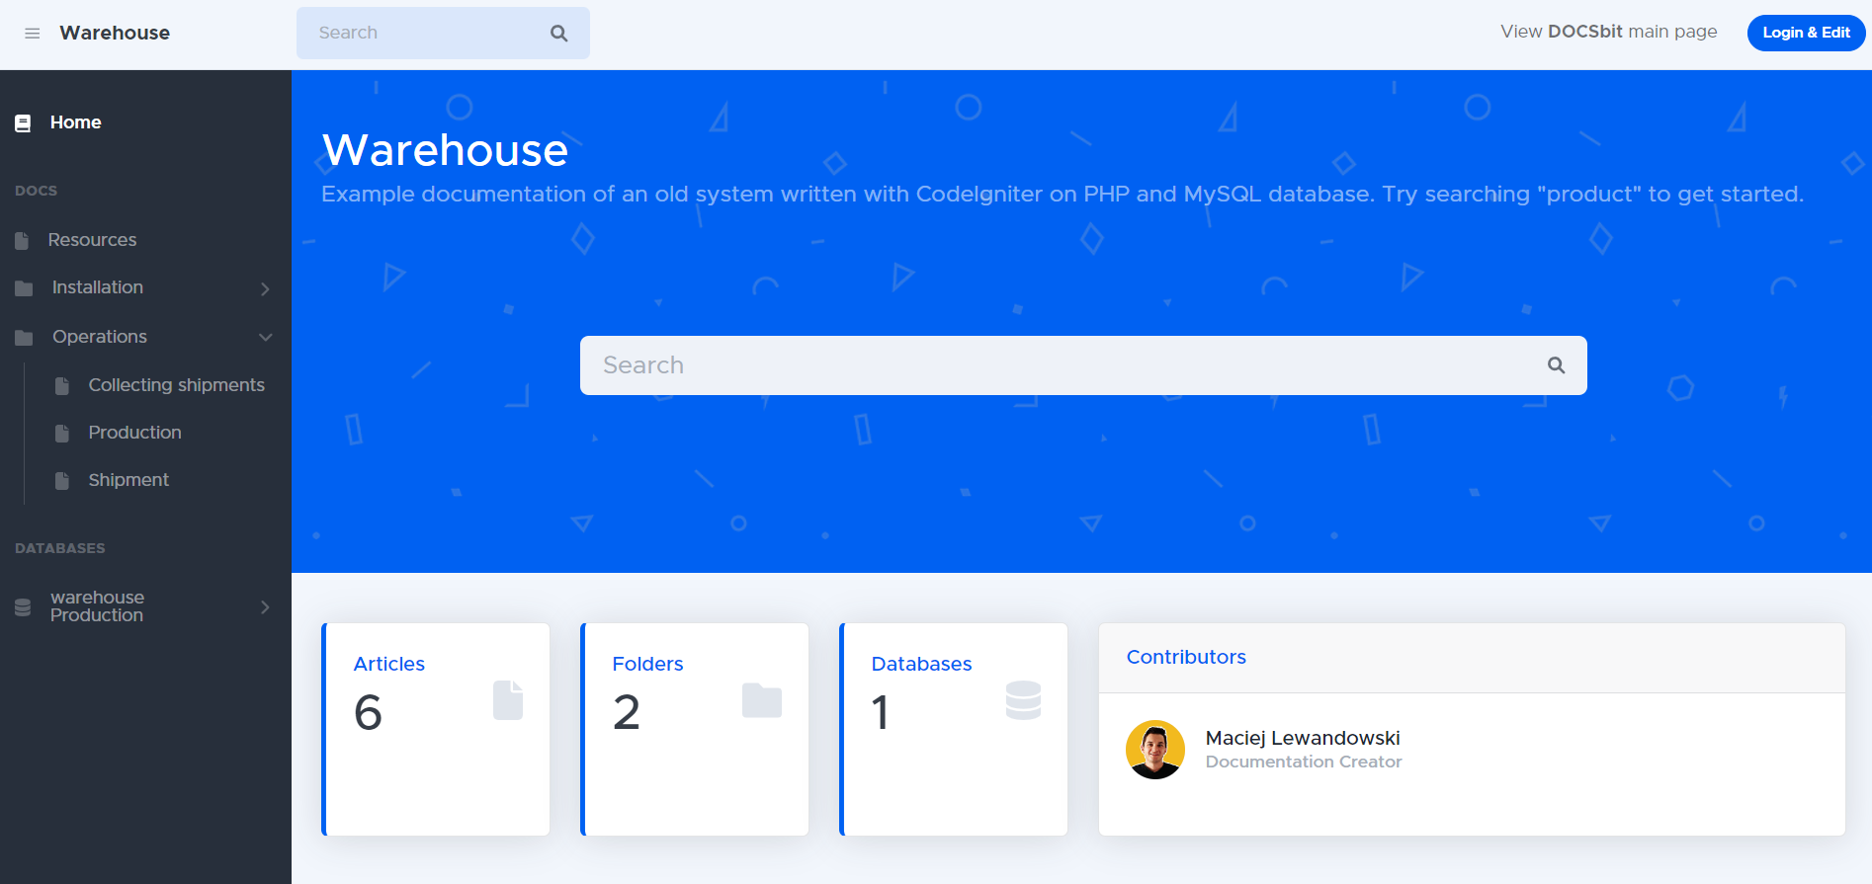
Task: Click the magnifier icon in top search bar
Action: [x=558, y=34]
